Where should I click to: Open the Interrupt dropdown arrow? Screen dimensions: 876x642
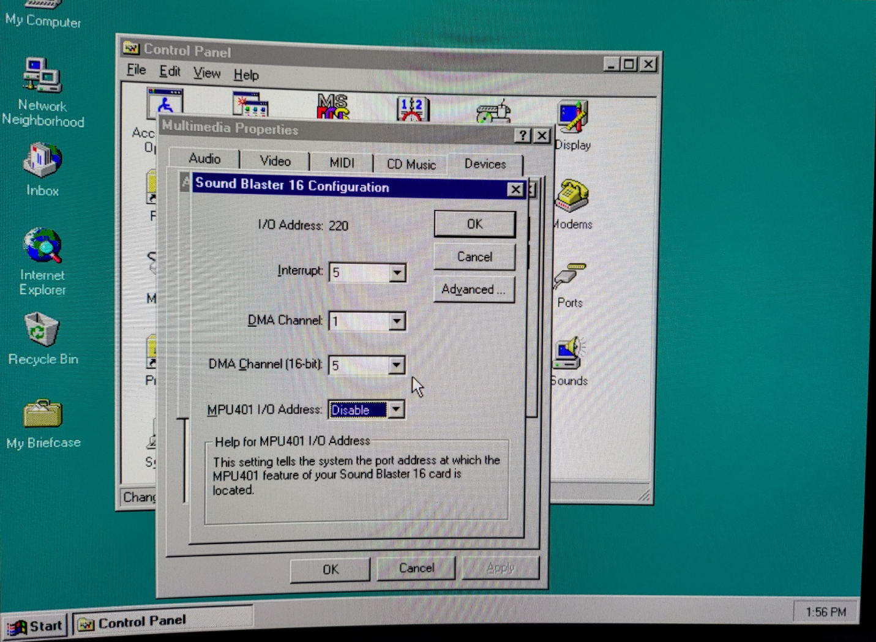point(397,272)
